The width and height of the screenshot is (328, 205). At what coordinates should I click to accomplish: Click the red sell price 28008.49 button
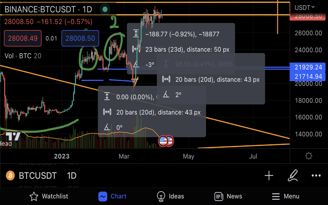click(x=23, y=38)
